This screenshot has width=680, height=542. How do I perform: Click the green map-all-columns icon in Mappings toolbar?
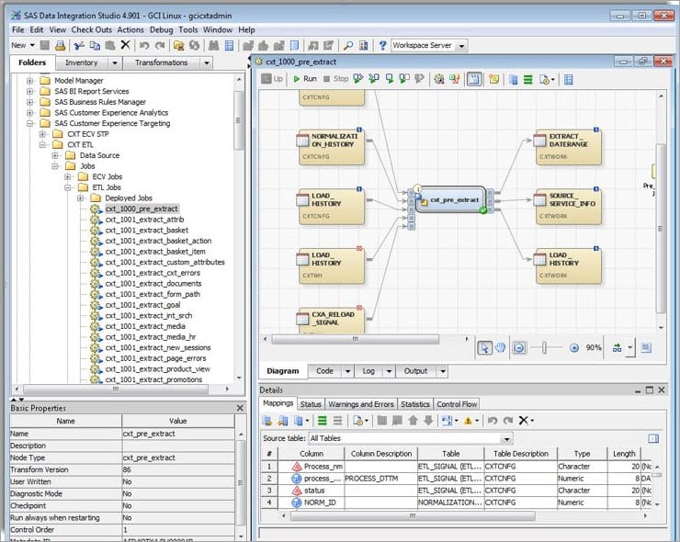pyautogui.click(x=322, y=421)
